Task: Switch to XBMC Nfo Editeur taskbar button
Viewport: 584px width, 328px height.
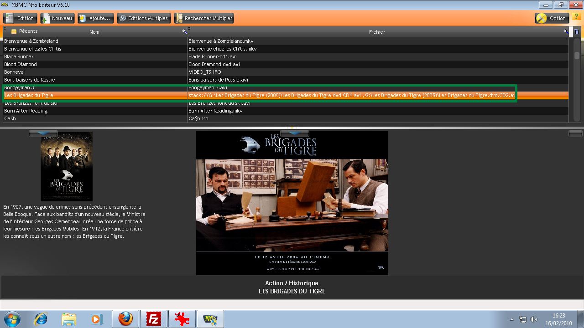Action: pos(210,319)
